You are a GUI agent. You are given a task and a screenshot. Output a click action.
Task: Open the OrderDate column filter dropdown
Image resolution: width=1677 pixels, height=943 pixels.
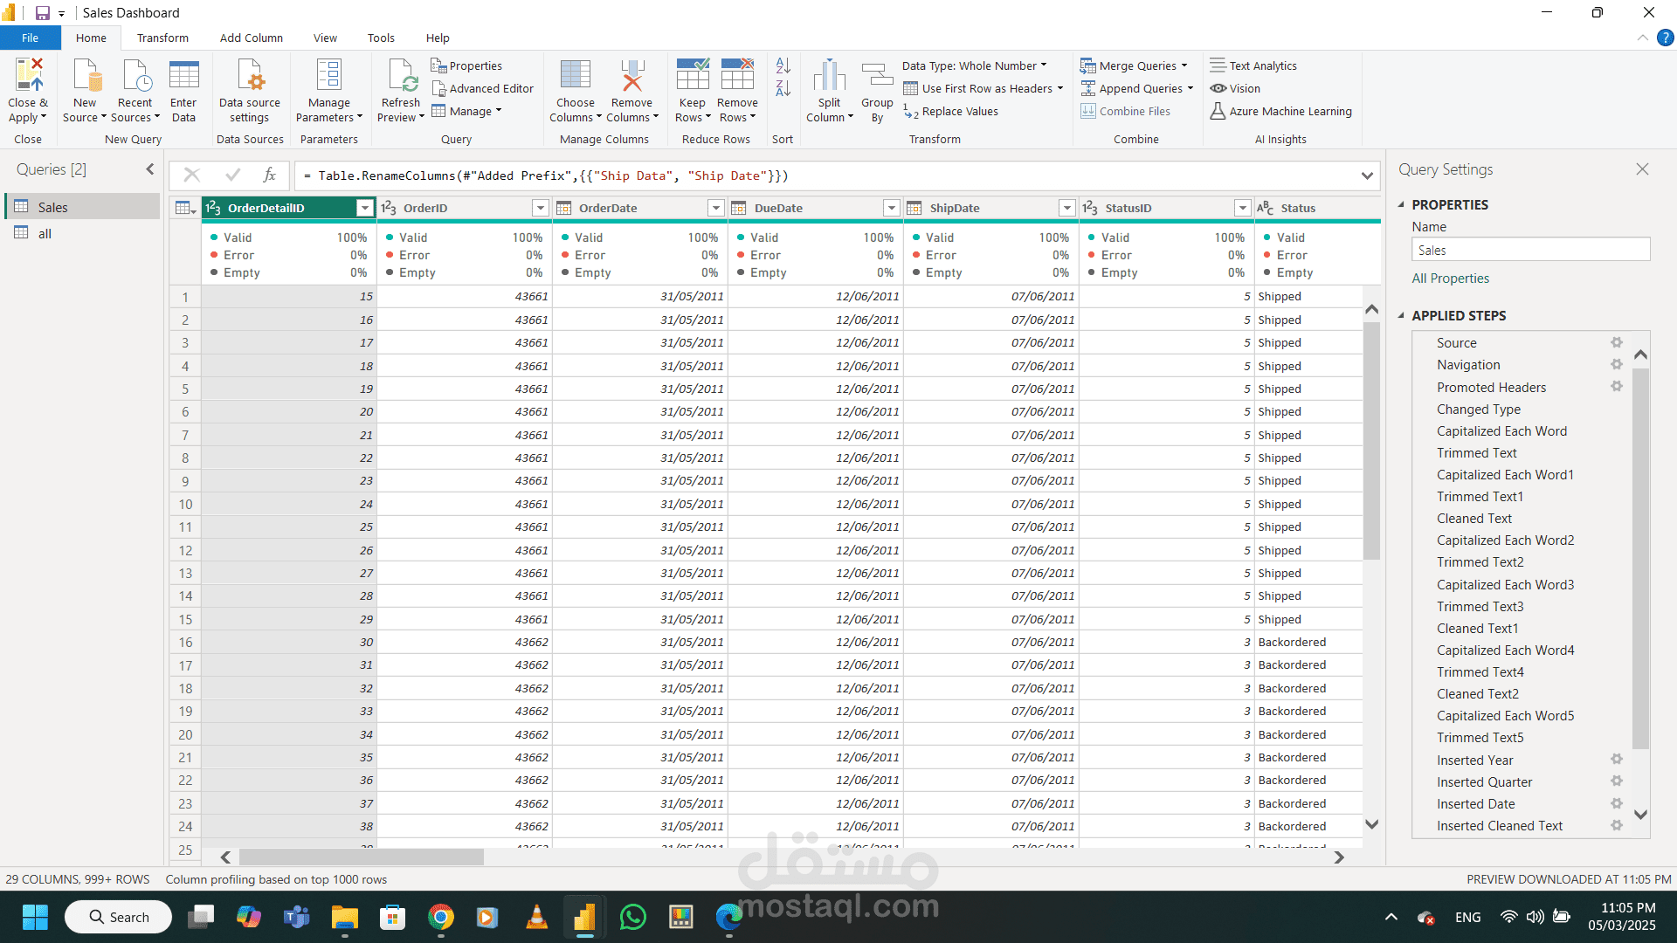point(715,208)
